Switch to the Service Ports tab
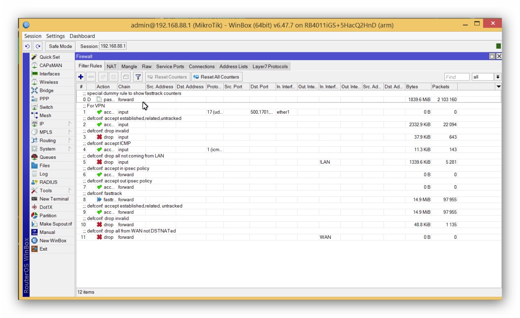Image resolution: width=520 pixels, height=318 pixels. (x=170, y=67)
